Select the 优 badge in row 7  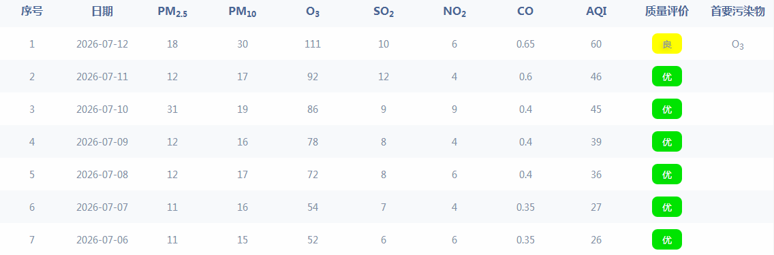pos(666,240)
